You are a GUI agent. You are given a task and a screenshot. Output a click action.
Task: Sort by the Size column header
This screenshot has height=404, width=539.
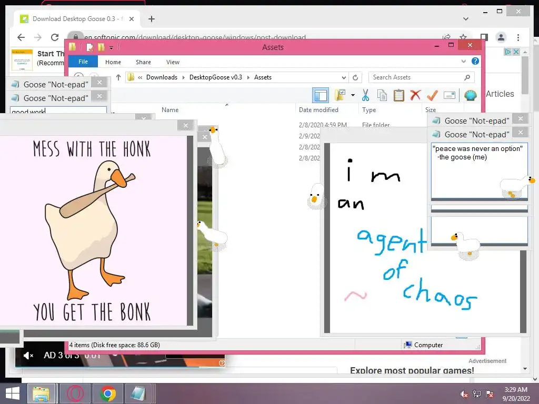pyautogui.click(x=431, y=110)
